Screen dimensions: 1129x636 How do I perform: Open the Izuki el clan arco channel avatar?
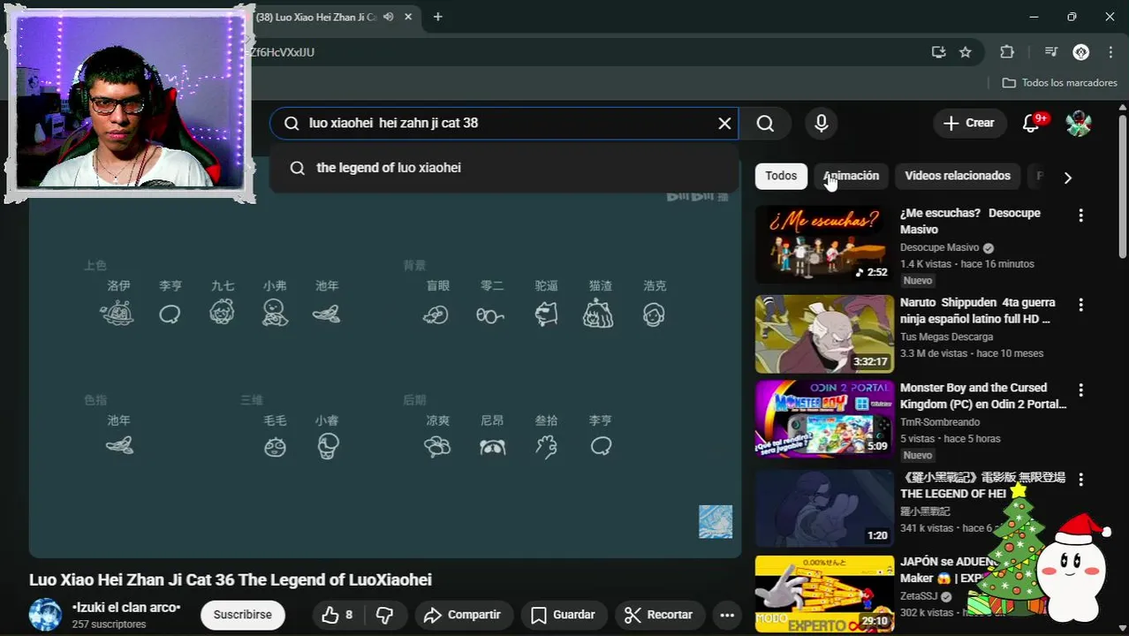coord(45,615)
